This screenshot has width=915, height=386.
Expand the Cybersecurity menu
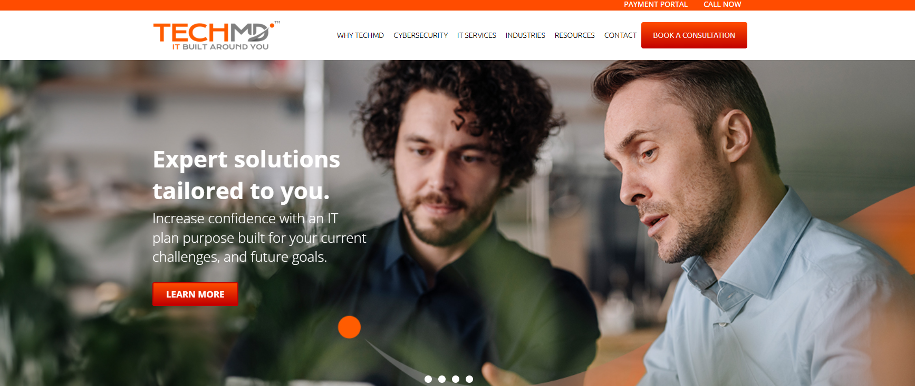click(420, 35)
